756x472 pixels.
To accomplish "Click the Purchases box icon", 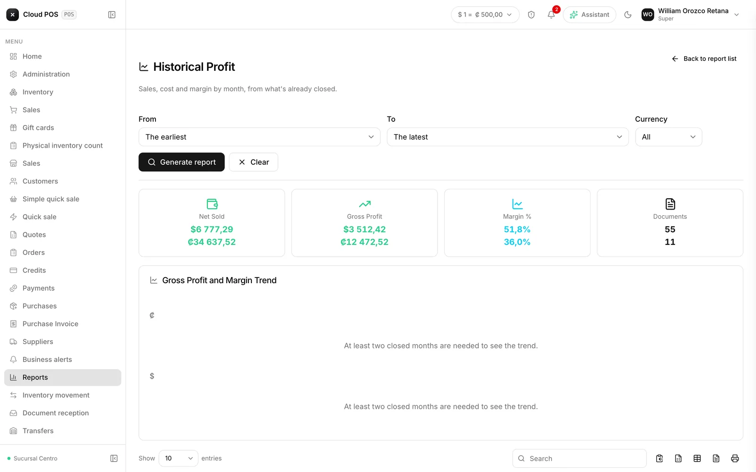I will tap(13, 306).
